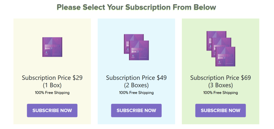Click the three stacked mystery boxes image

(x=221, y=49)
